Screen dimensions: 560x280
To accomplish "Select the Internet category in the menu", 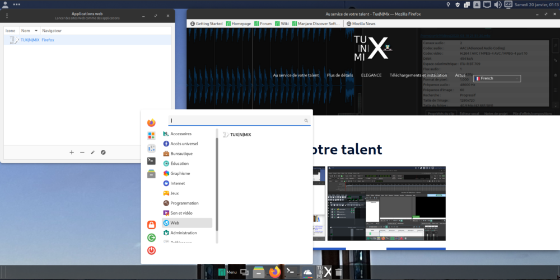I will coord(187,183).
